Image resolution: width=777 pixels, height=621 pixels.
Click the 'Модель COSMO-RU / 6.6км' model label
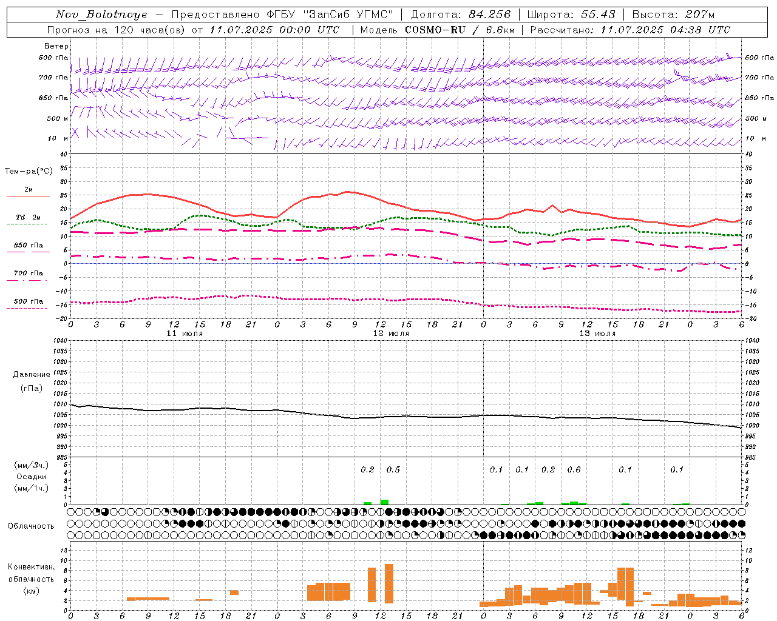(x=438, y=30)
